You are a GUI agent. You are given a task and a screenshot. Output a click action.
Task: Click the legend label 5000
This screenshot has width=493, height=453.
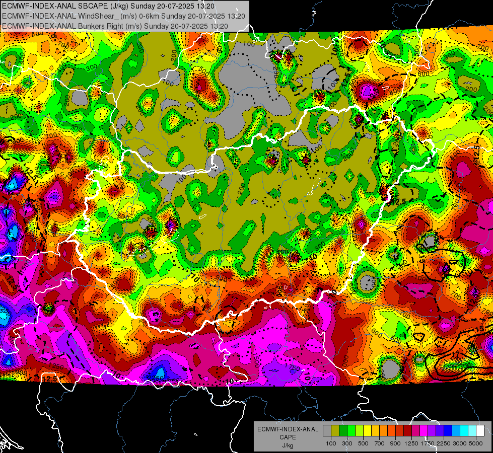point(476,443)
